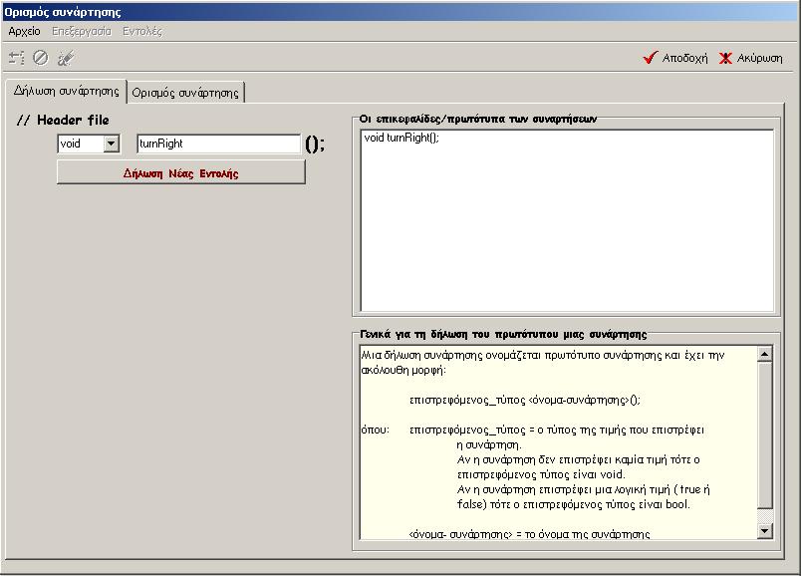Open the Επεξεργασία menu
This screenshot has width=801, height=576.
tap(82, 31)
